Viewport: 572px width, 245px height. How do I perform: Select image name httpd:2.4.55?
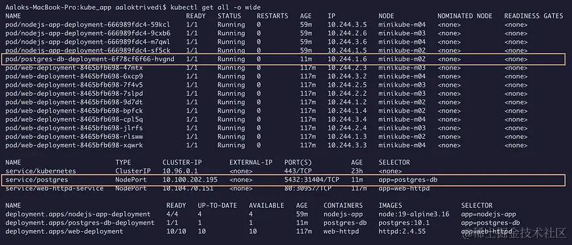(x=402, y=231)
